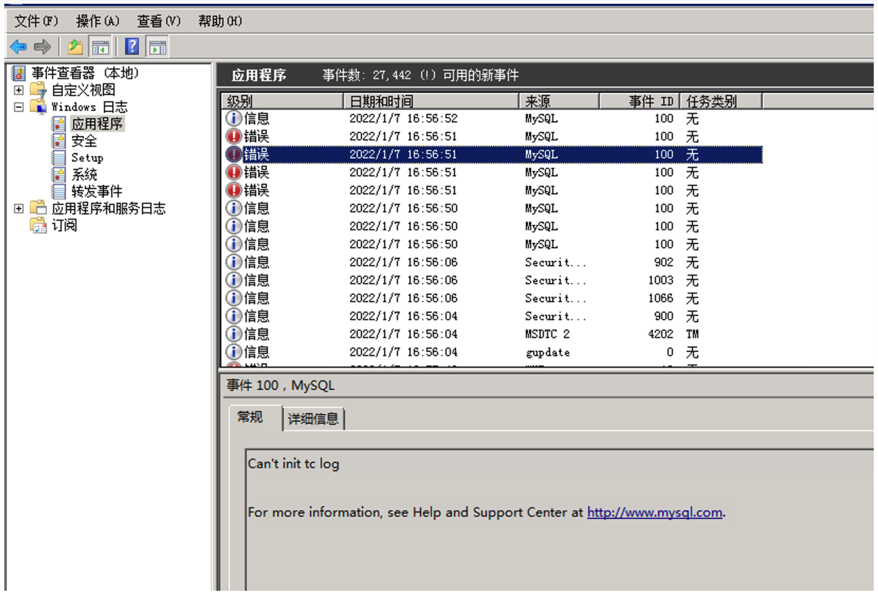Click Event Viewer (本地) root icon
This screenshot has height=595, width=878.
[x=19, y=73]
